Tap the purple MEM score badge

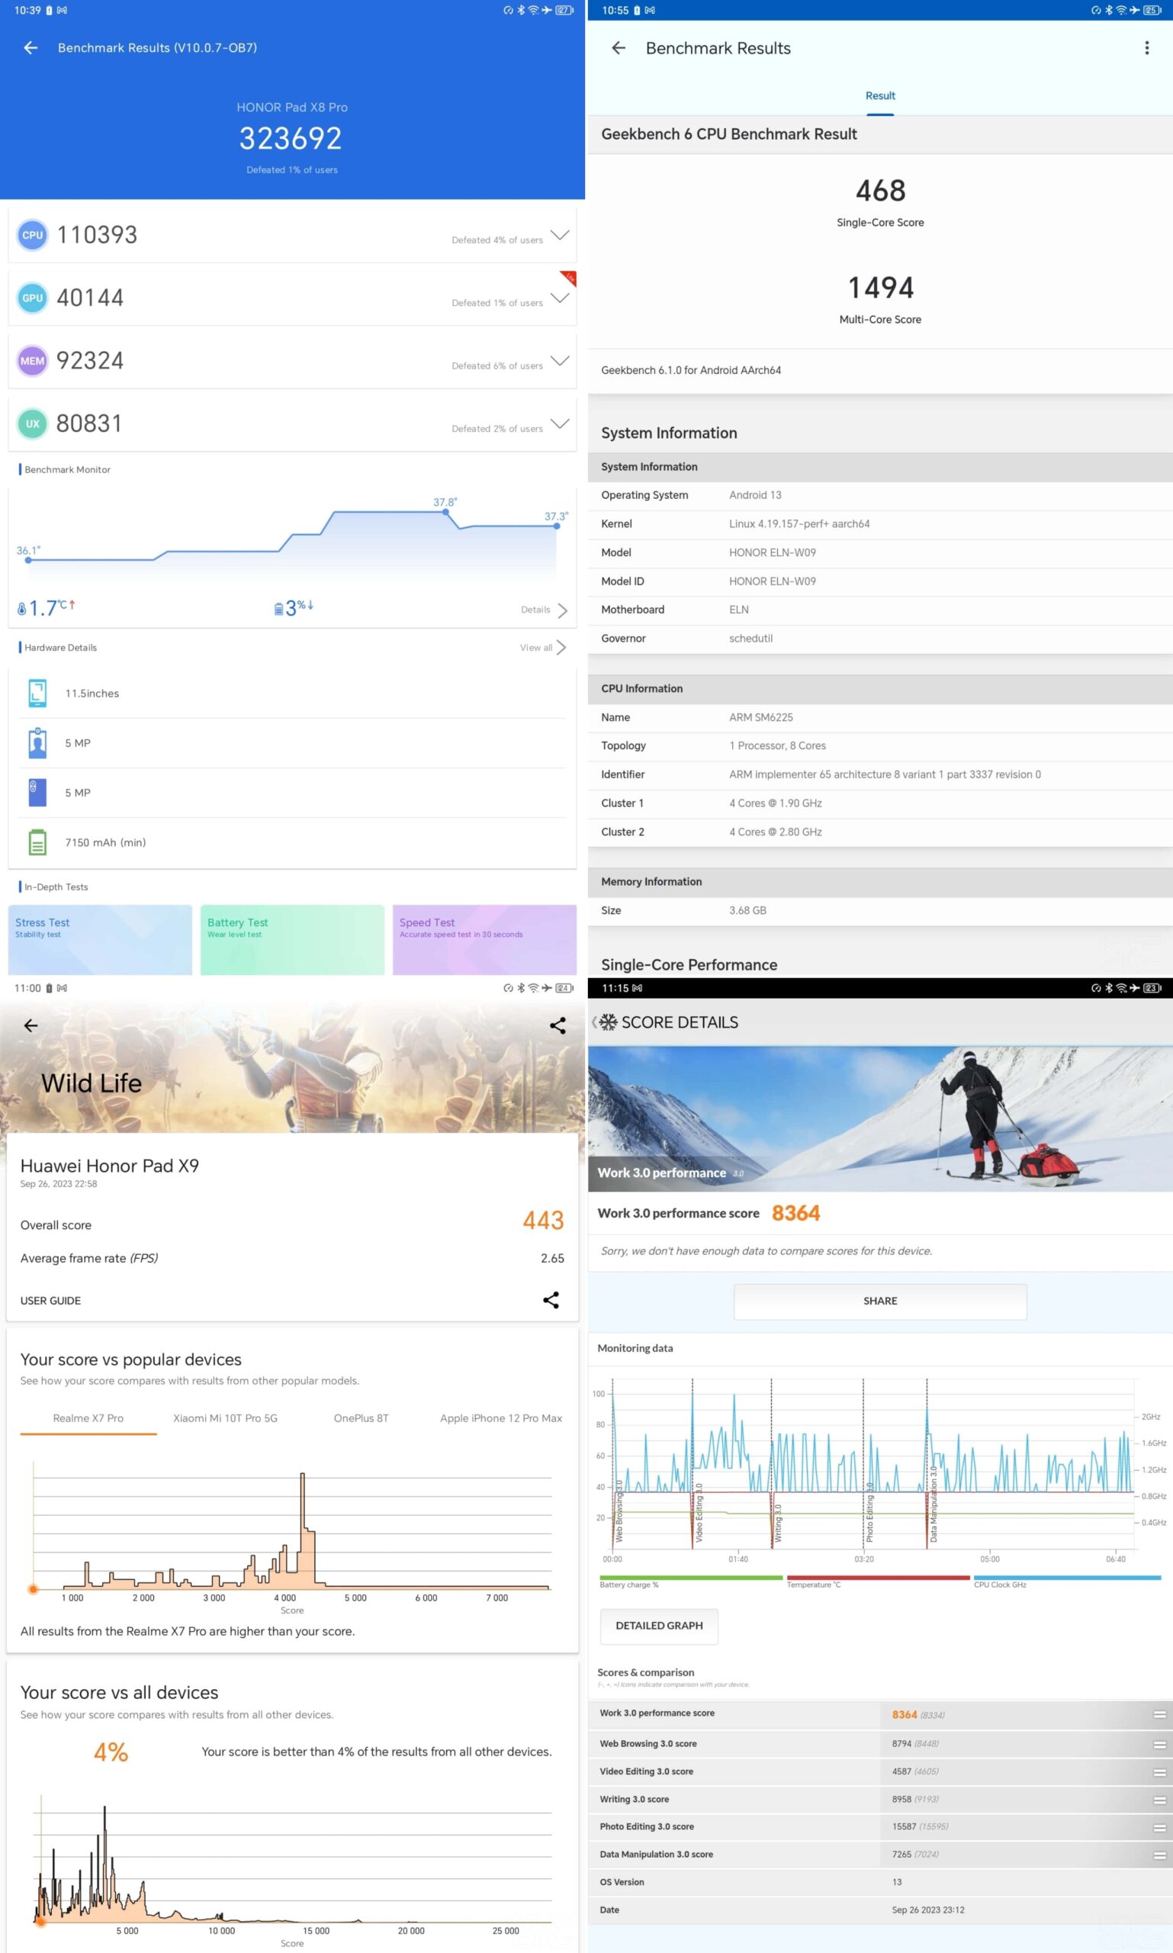coord(32,361)
